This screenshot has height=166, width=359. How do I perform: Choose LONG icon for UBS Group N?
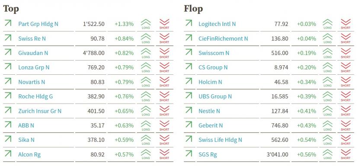tap(327, 96)
